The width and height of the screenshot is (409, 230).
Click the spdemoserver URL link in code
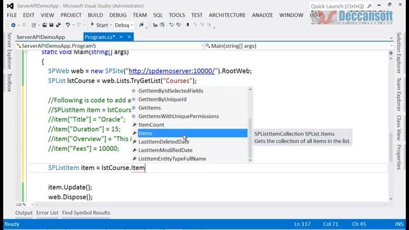(172, 71)
